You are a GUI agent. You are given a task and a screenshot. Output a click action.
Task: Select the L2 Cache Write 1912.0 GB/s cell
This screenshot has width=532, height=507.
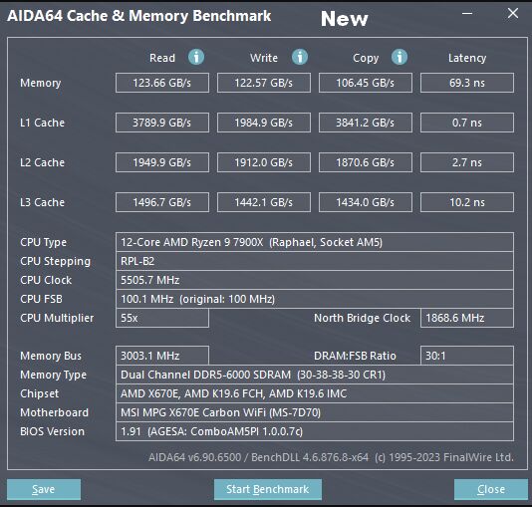(x=264, y=162)
